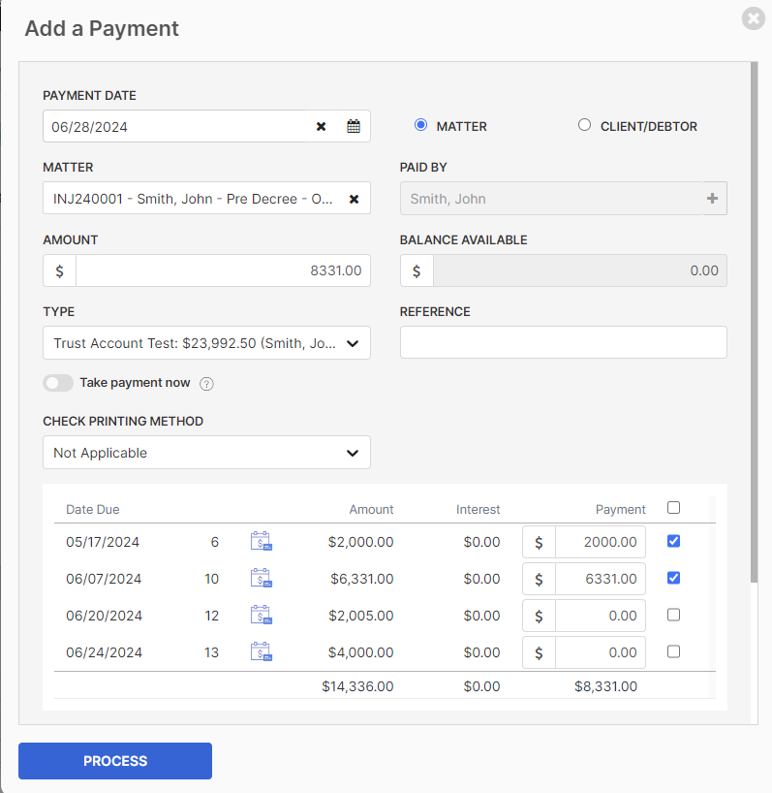Screen dimensions: 772x793
Task: Click the Process button
Action: click(x=115, y=761)
